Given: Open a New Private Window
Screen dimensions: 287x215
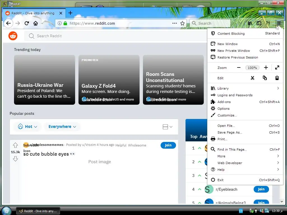Looking at the screenshot, I should [245, 51].
